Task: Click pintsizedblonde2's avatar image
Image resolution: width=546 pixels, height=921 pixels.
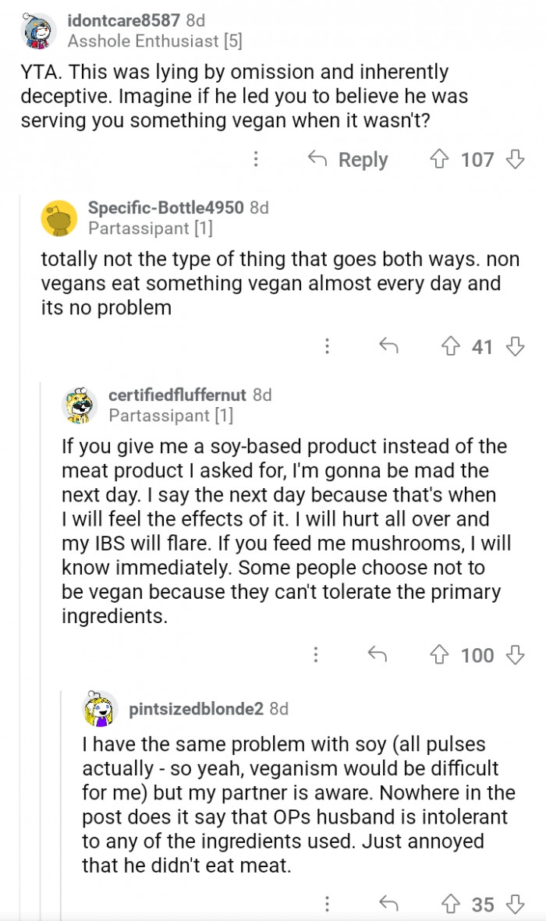Action: point(101,709)
